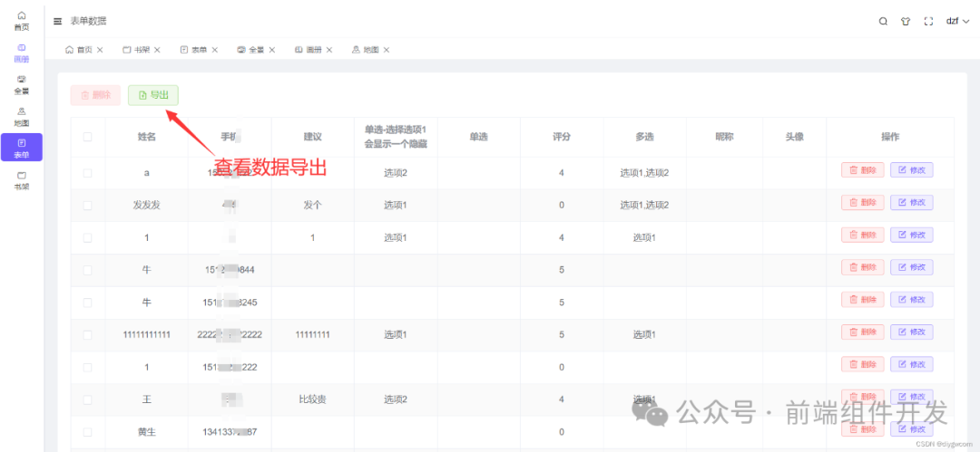Click the 操作 column header
The image size is (980, 452).
click(x=890, y=137)
